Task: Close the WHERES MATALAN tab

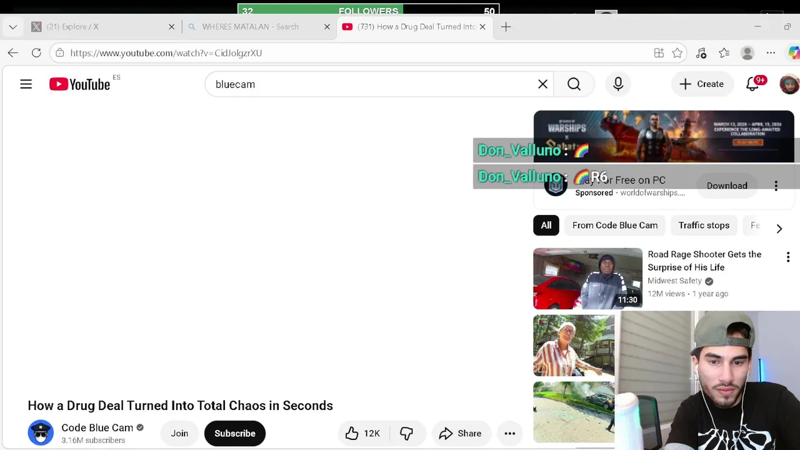Action: 326,27
